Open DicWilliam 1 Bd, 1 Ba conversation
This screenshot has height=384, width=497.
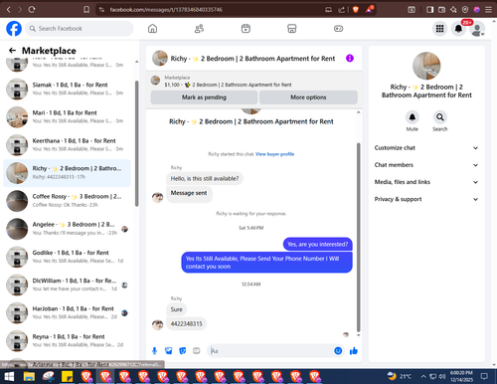[68, 285]
